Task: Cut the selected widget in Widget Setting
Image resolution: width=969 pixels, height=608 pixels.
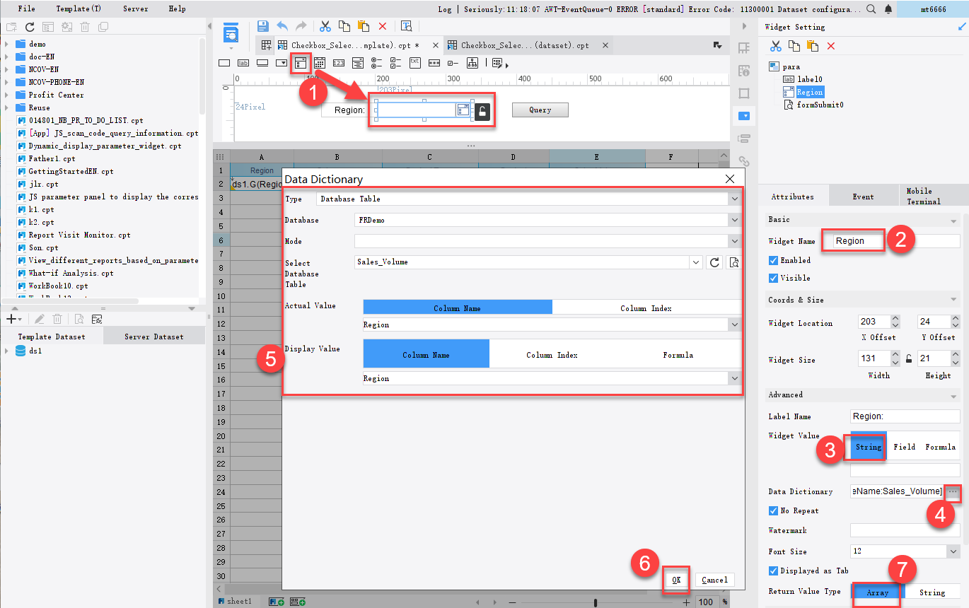Action: click(774, 45)
